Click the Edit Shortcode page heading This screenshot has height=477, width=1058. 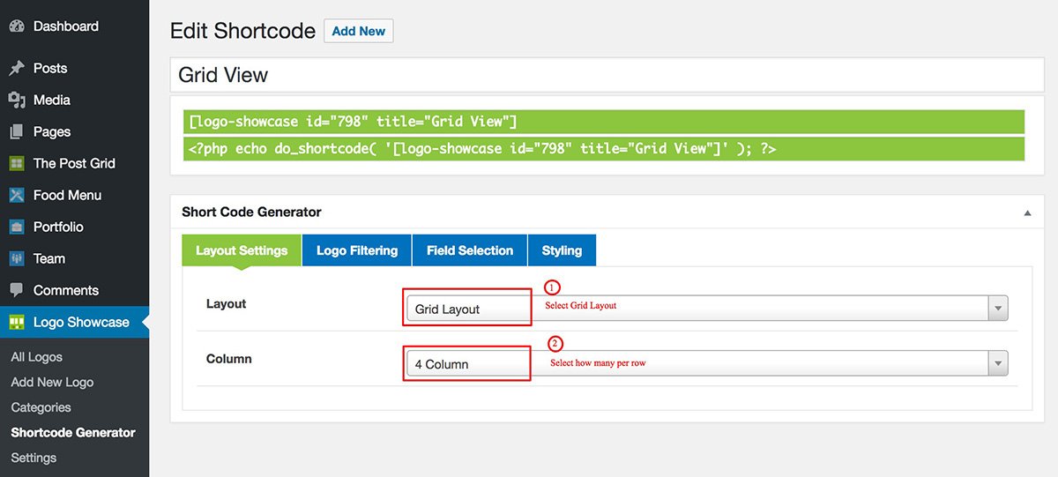click(242, 31)
